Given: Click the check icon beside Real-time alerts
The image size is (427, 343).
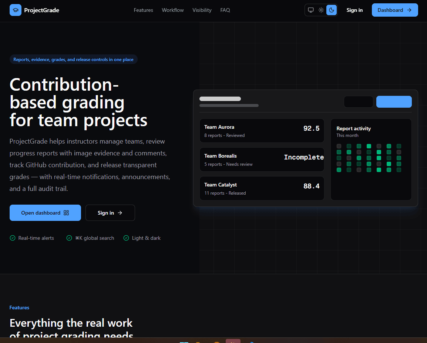Looking at the screenshot, I should (x=13, y=238).
